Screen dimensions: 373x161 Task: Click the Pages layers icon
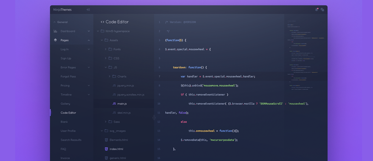pyautogui.click(x=55, y=40)
